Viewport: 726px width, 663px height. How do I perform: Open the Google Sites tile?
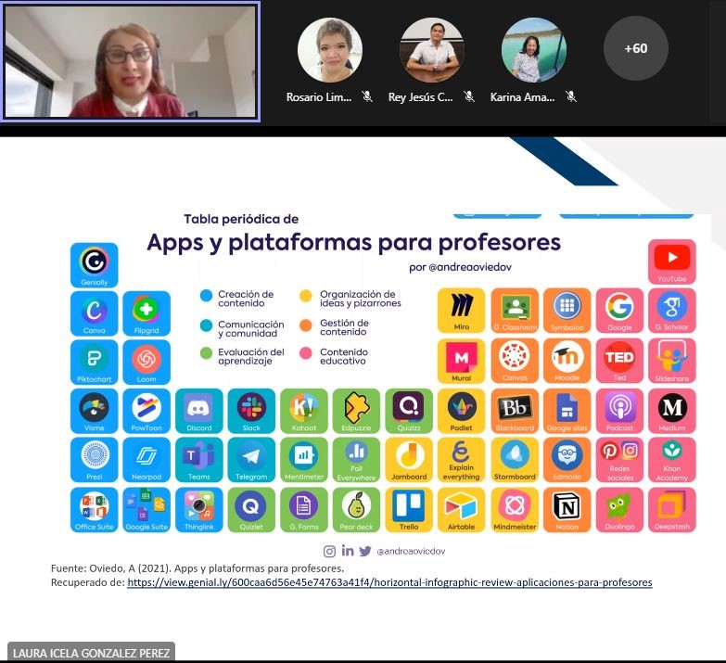point(567,411)
